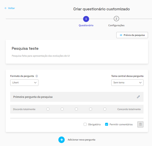Click the info icon beside Formato da pergunta
Viewport: 152px width, 146px height.
36,76
